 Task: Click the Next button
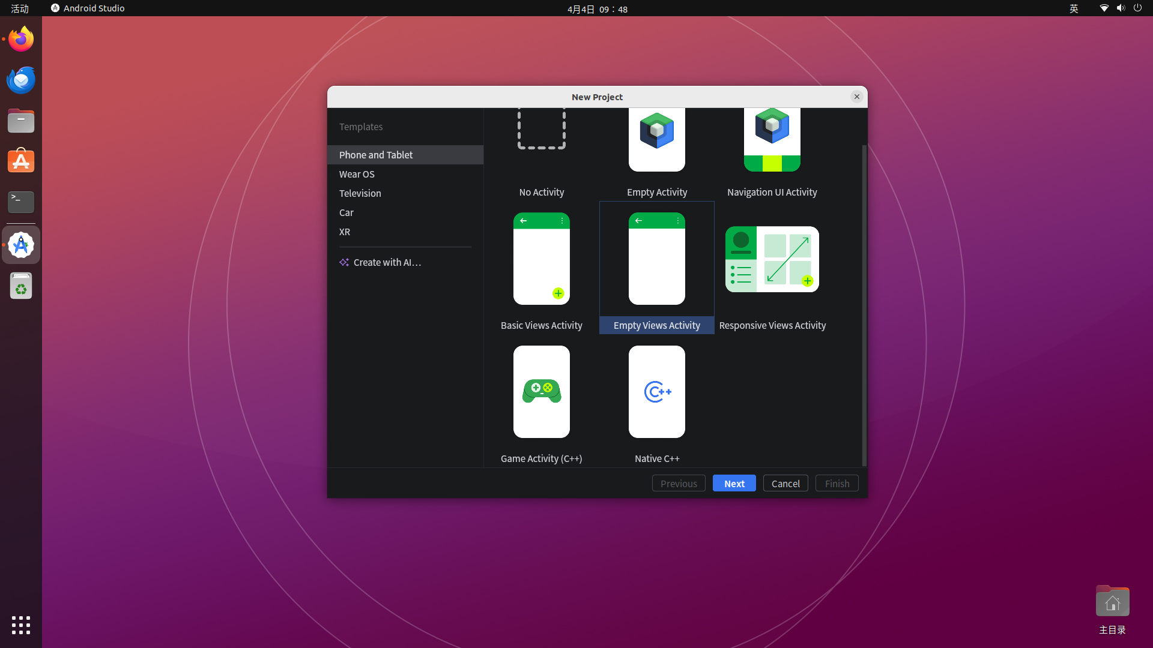734,484
